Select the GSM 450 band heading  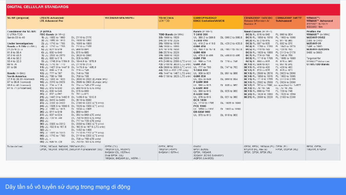tap(199, 46)
